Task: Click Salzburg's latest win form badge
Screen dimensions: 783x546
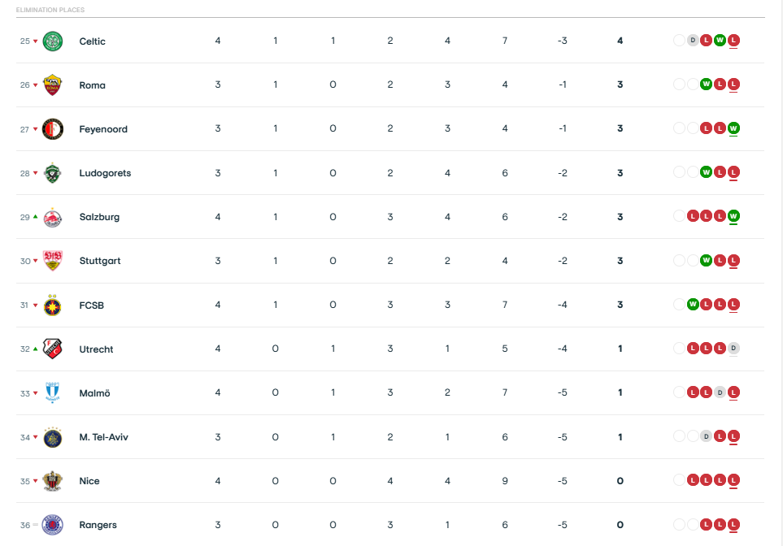Action: point(733,217)
